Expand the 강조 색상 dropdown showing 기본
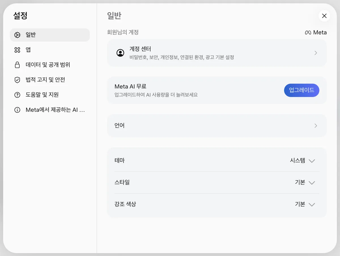 305,204
